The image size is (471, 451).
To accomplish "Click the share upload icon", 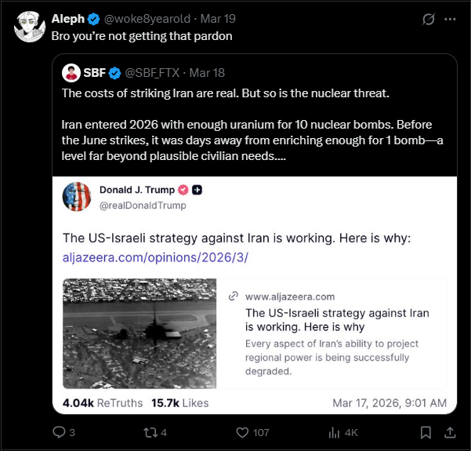I will 451,432.
